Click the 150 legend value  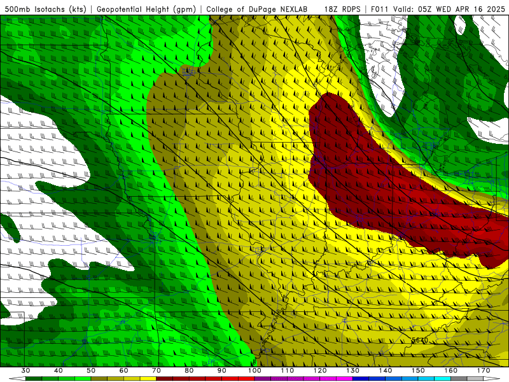point(418,371)
